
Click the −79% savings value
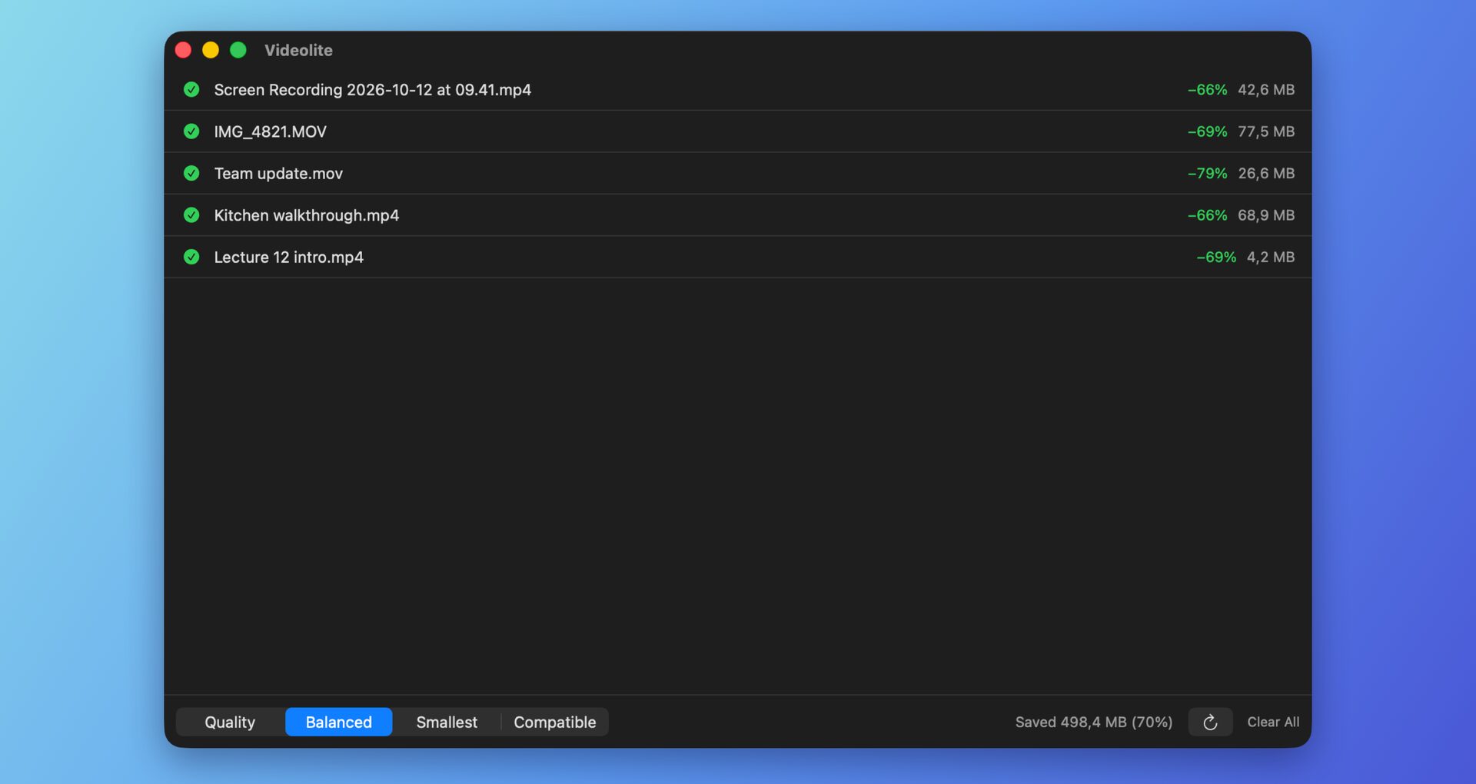coord(1207,174)
